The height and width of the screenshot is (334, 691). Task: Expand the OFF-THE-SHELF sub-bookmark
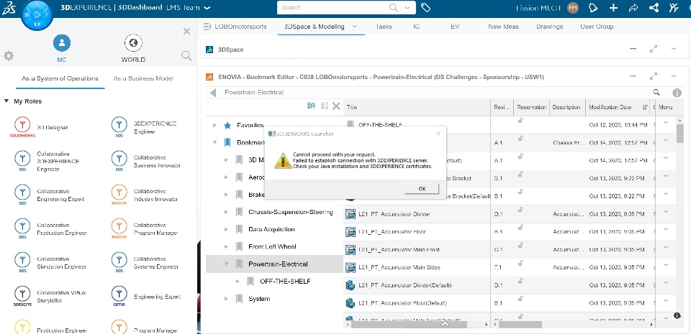238,282
